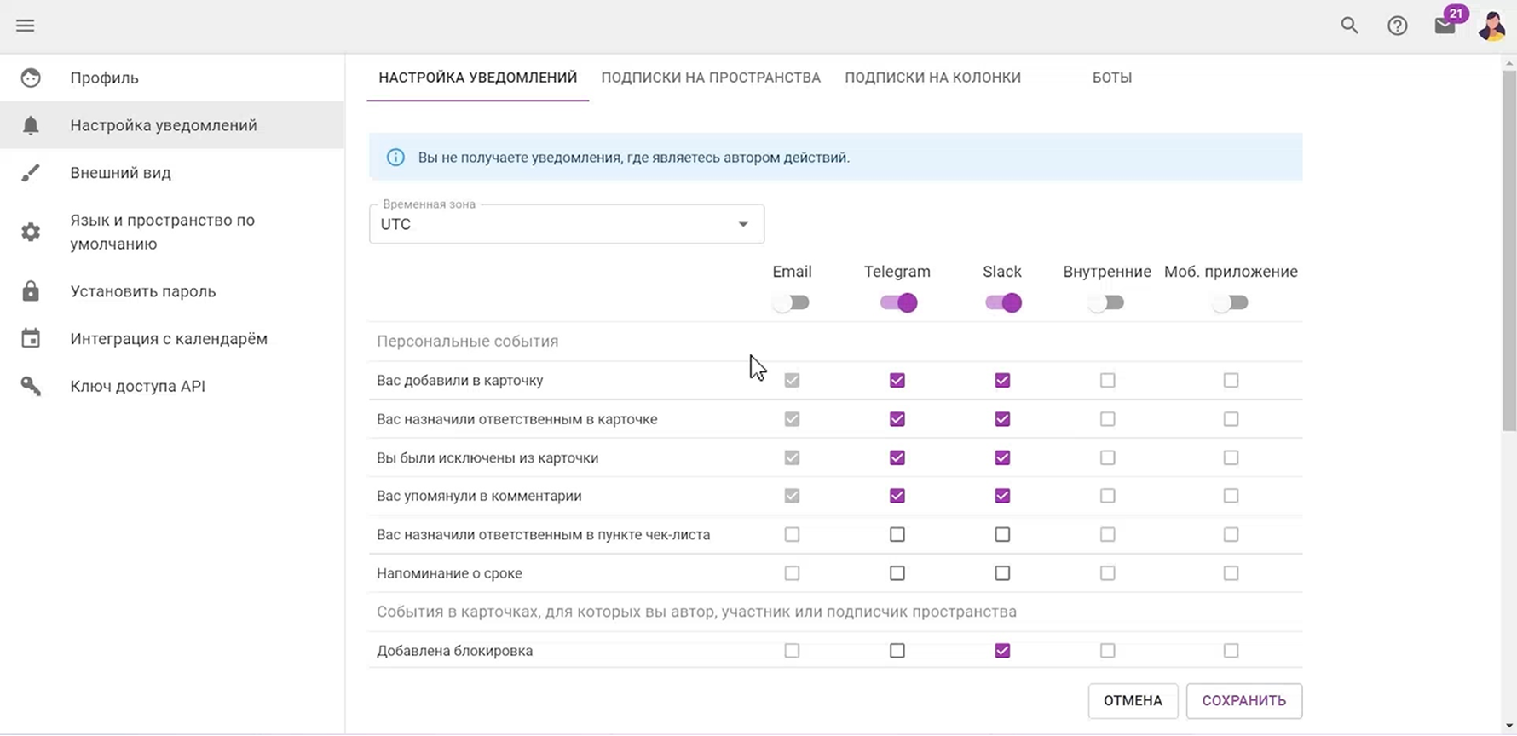Open the hamburger main menu

point(26,26)
